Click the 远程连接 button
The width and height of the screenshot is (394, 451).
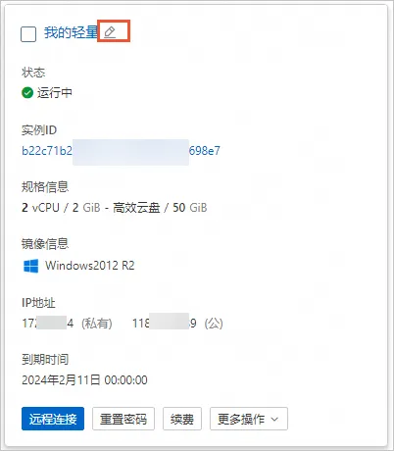pyautogui.click(x=53, y=419)
